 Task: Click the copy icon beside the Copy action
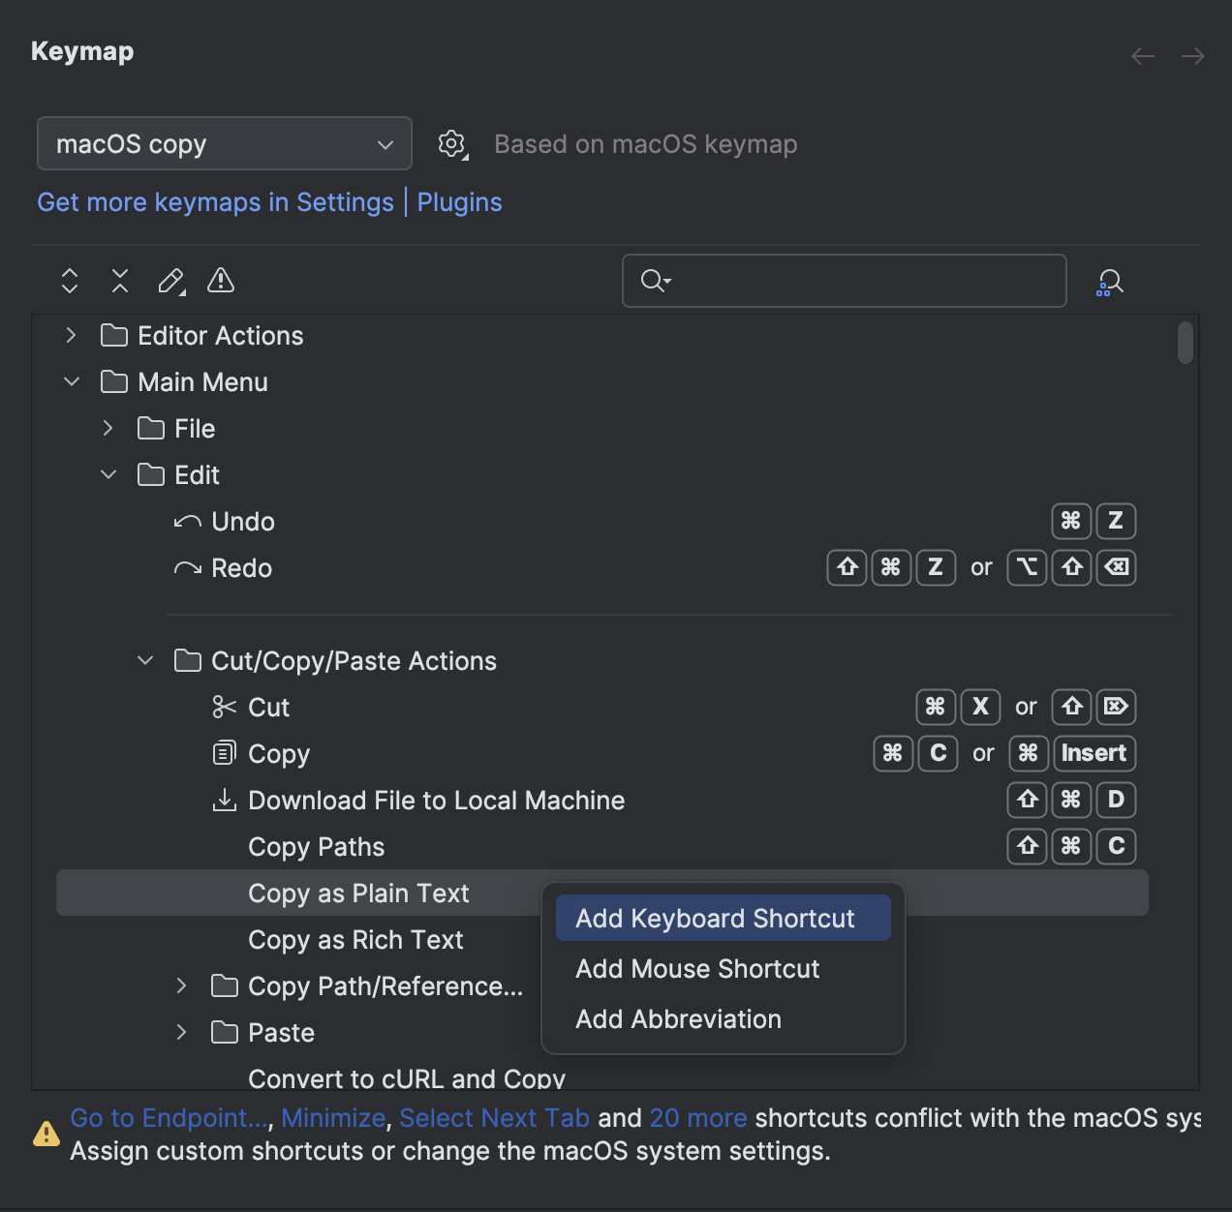224,753
